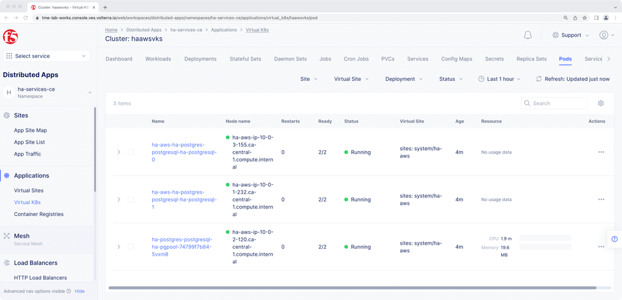
Task: Expand the ha-postgresql-0 pod row
Action: 118,152
